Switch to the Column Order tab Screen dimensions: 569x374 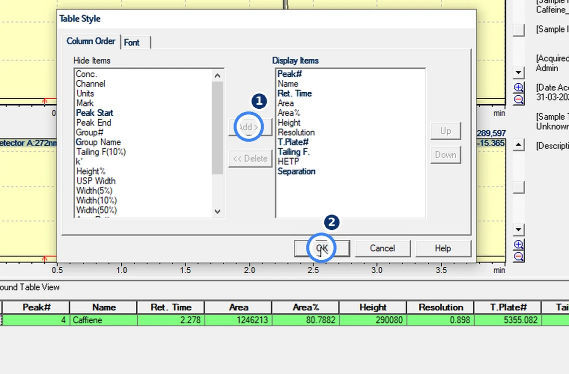pos(91,41)
